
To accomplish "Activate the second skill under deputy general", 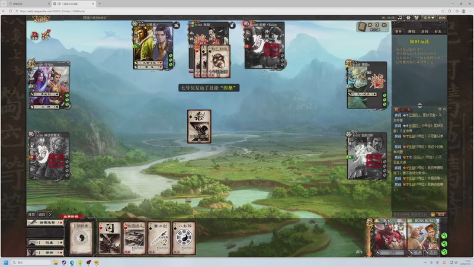I will coord(433,253).
